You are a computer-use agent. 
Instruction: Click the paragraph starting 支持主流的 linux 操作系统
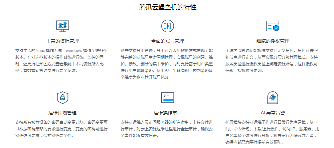pyautogui.click(x=61, y=61)
